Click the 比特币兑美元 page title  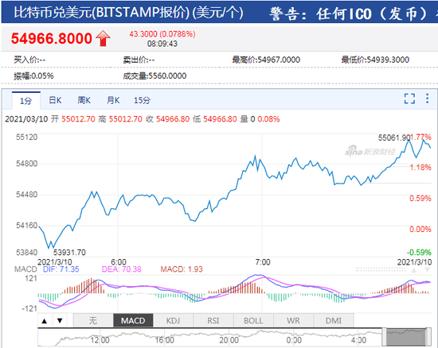pos(128,12)
